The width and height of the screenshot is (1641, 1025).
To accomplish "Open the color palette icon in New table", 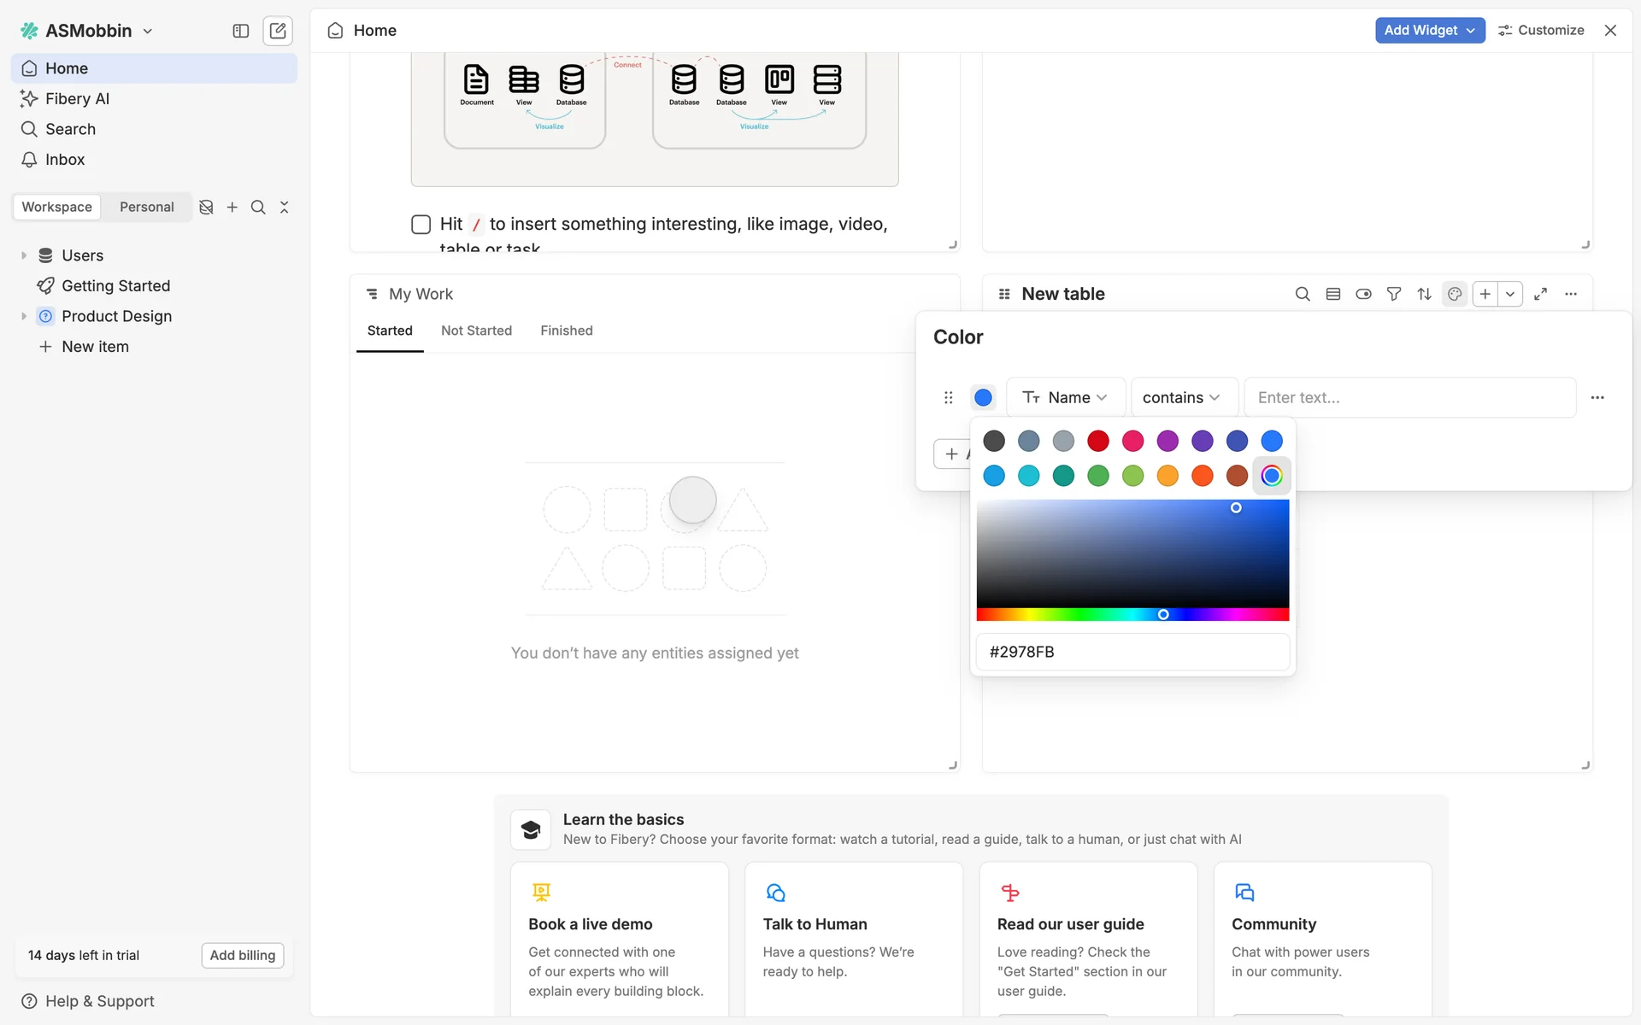I will [x=1455, y=294].
